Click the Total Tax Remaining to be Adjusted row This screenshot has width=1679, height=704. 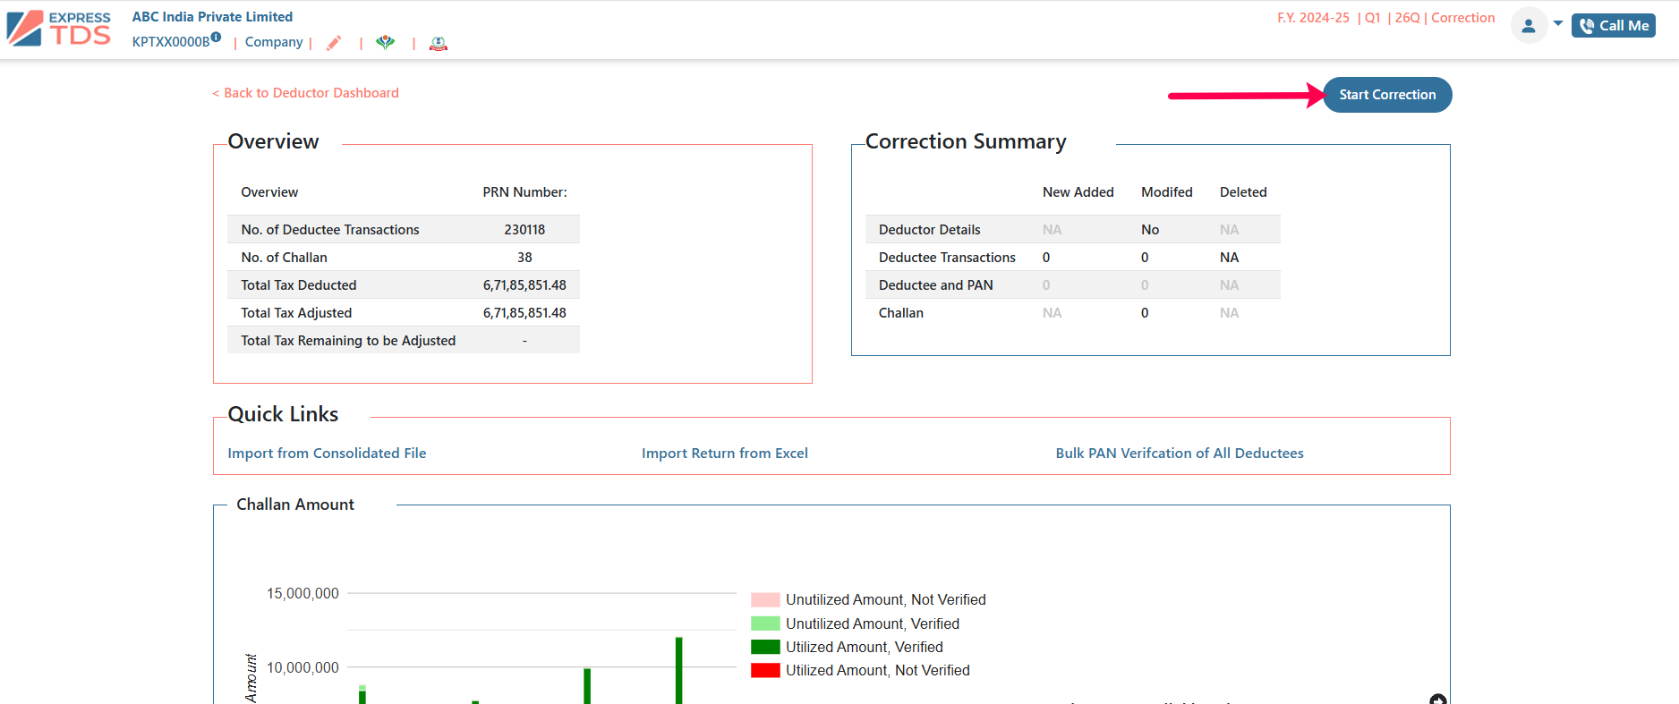click(x=404, y=340)
